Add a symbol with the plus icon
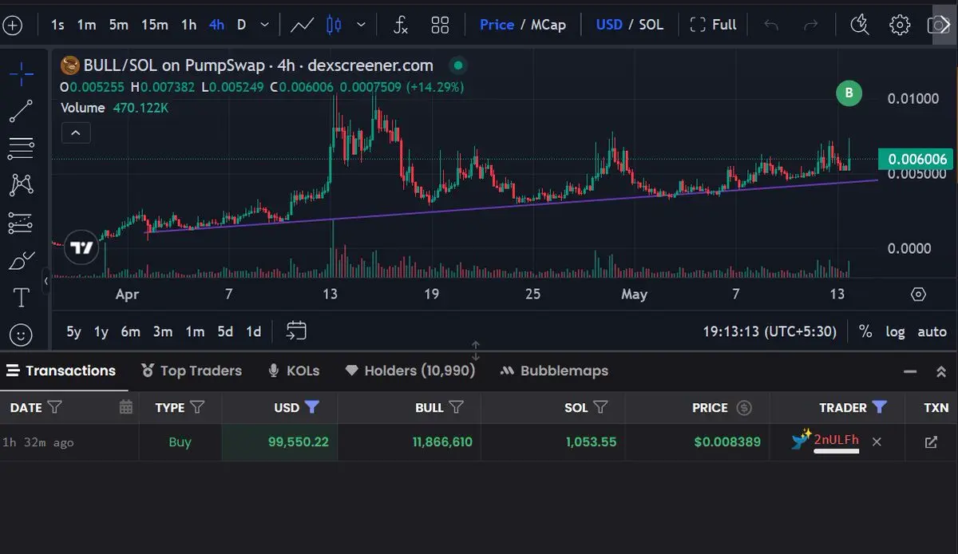 pyautogui.click(x=12, y=25)
